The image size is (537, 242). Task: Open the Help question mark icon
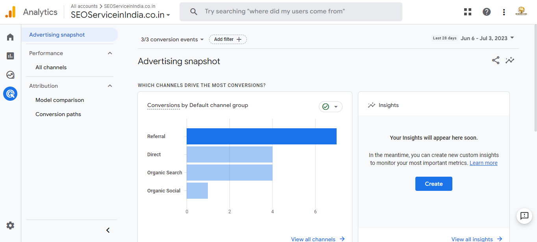pyautogui.click(x=487, y=12)
